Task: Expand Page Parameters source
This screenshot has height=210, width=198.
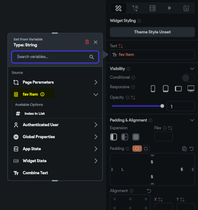Action: tap(55, 82)
